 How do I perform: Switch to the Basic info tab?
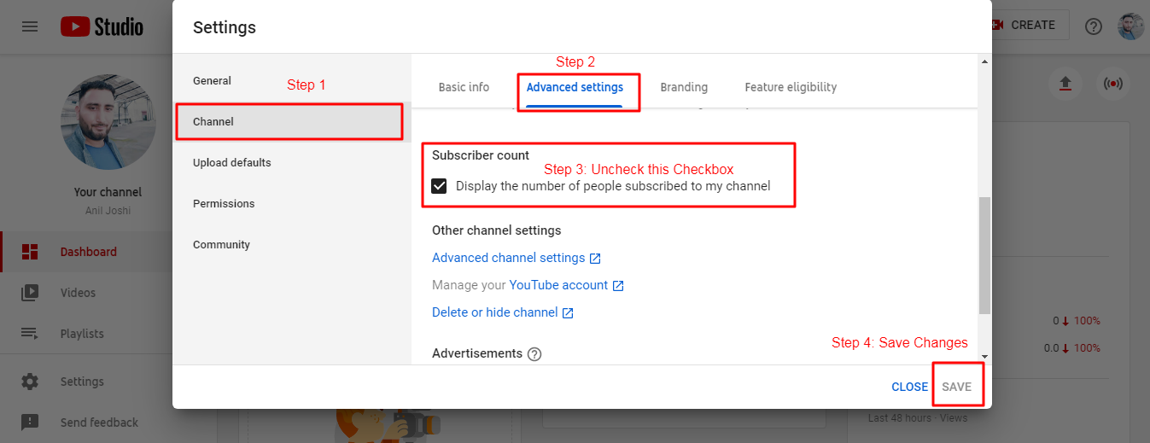point(464,87)
